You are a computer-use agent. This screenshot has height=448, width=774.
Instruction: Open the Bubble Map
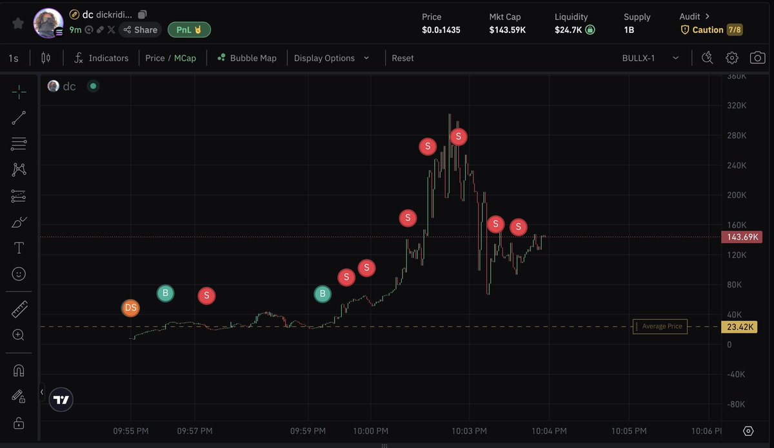tap(247, 58)
